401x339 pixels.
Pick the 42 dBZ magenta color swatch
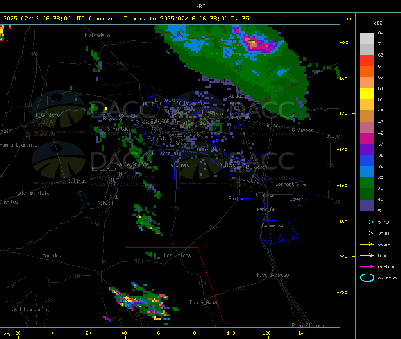367,138
